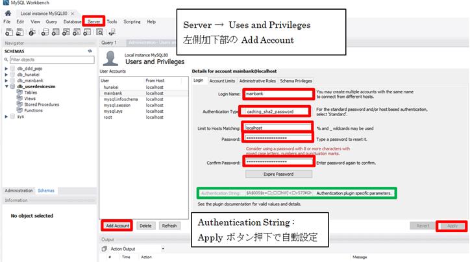Click the Login Name field

[278, 94]
